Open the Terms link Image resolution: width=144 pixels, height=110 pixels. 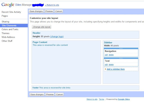point(101,99)
